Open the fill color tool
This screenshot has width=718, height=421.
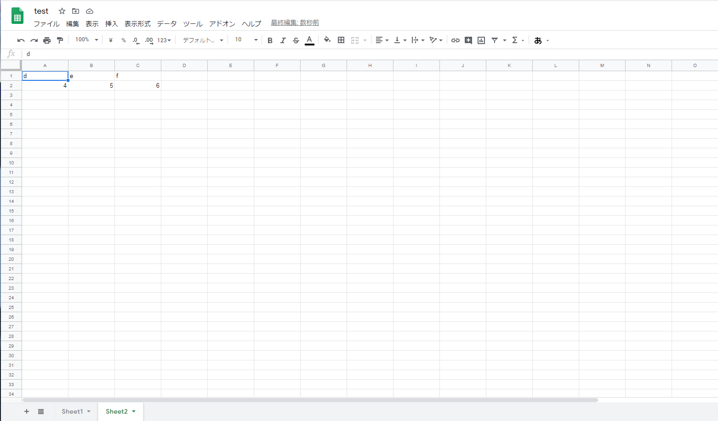pos(327,40)
